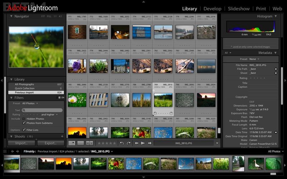
Task: Set toolbar star rating to five stars
Action: pyautogui.click(x=115, y=143)
